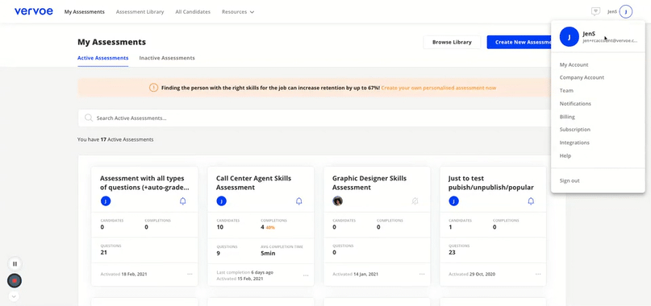Click questions count 23 on Just to test card
Image resolution: width=651 pixels, height=306 pixels.
(452, 252)
